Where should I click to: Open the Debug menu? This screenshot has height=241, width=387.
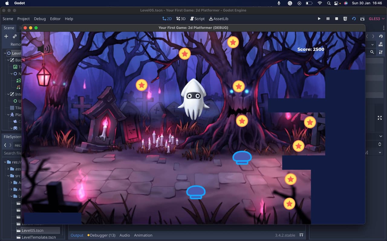[x=40, y=19]
